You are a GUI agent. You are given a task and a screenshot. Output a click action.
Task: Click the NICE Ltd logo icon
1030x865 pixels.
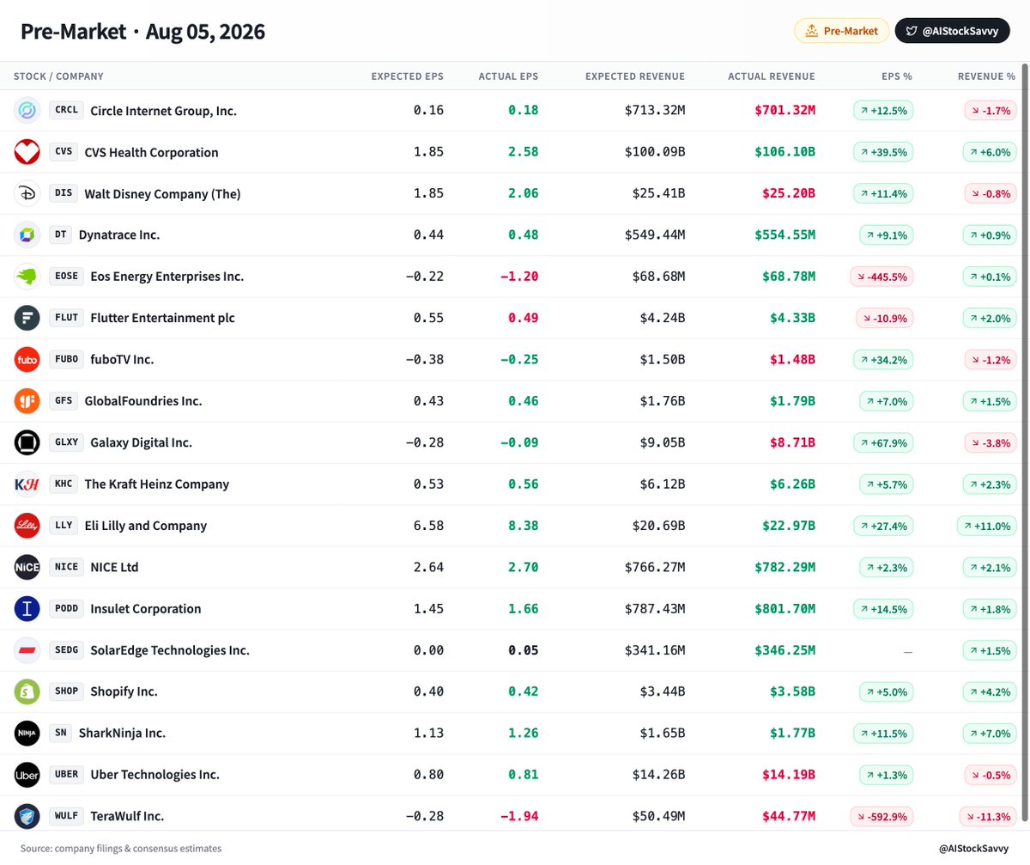[27, 567]
